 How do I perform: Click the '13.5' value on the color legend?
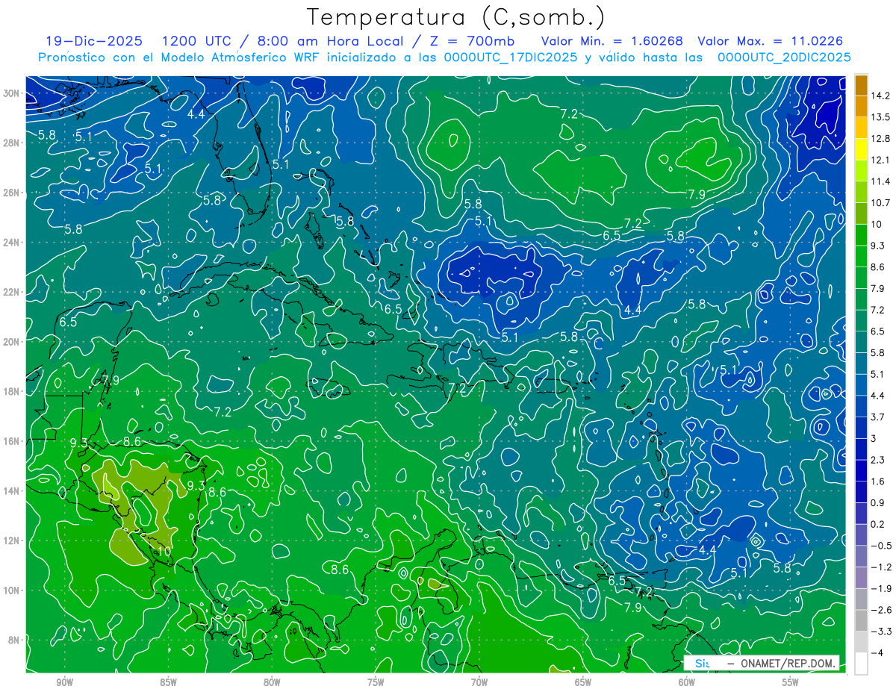pyautogui.click(x=880, y=117)
